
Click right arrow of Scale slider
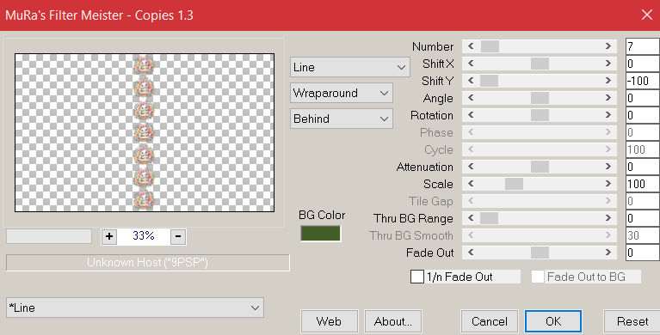608,184
